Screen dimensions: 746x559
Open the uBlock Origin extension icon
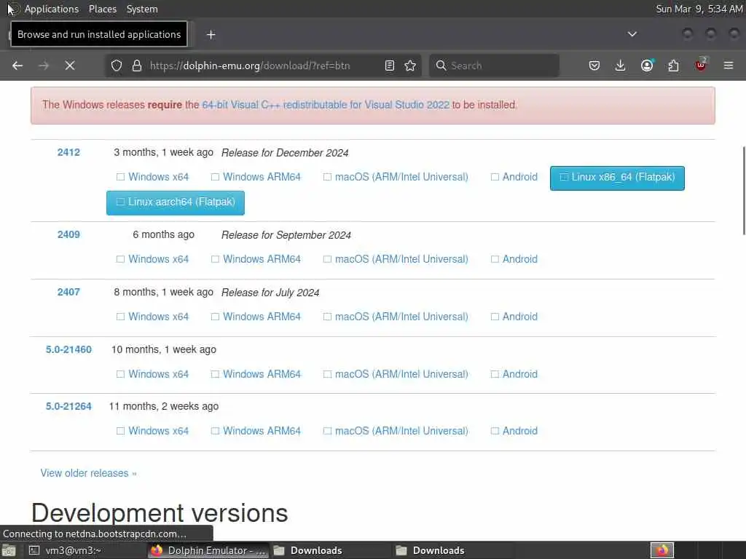pos(701,65)
